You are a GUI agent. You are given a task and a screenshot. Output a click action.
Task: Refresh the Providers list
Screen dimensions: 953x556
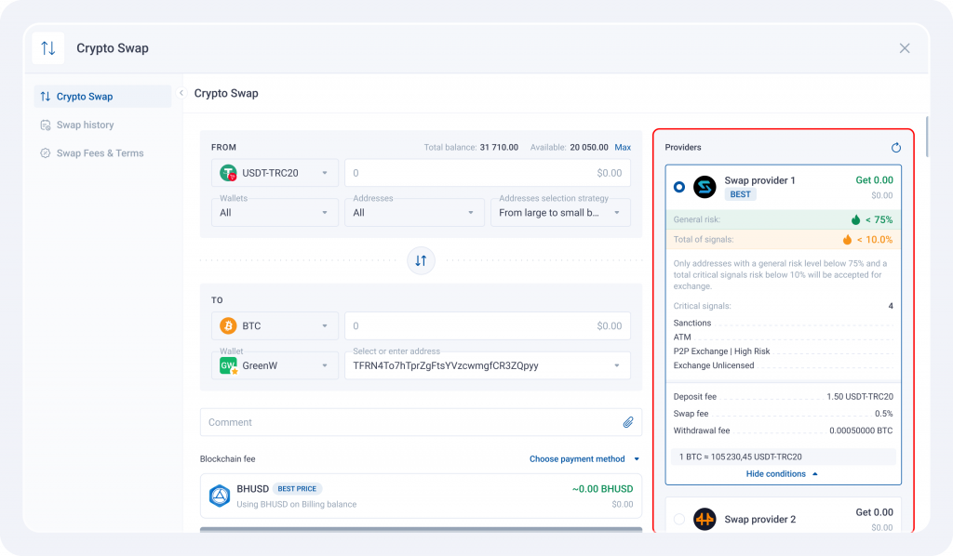[x=895, y=148]
